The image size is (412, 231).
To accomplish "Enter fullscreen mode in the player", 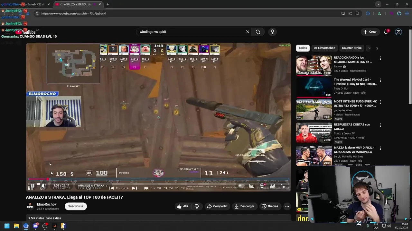I will [283, 186].
